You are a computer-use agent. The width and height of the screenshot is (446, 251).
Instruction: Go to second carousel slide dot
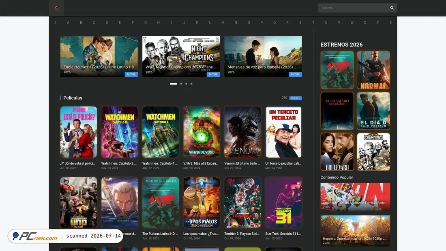181,84
